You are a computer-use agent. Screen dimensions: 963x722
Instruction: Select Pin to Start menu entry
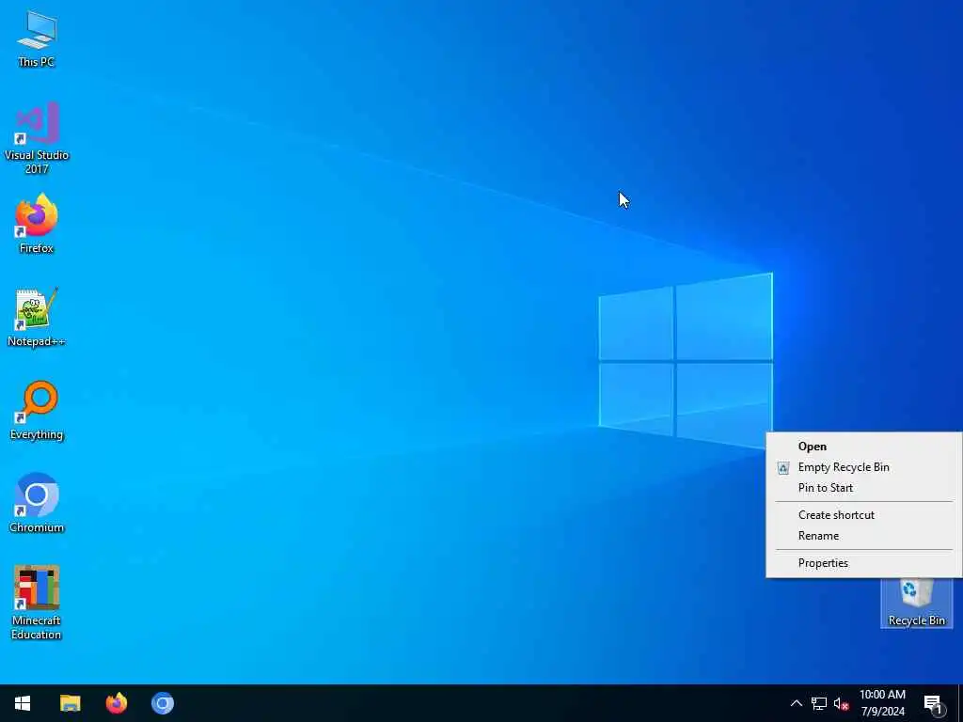[x=863, y=488]
